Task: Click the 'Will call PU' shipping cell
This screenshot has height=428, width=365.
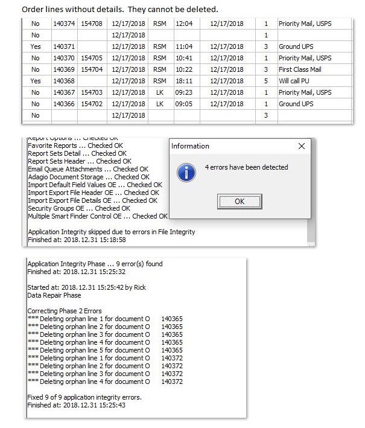Action: coord(296,81)
